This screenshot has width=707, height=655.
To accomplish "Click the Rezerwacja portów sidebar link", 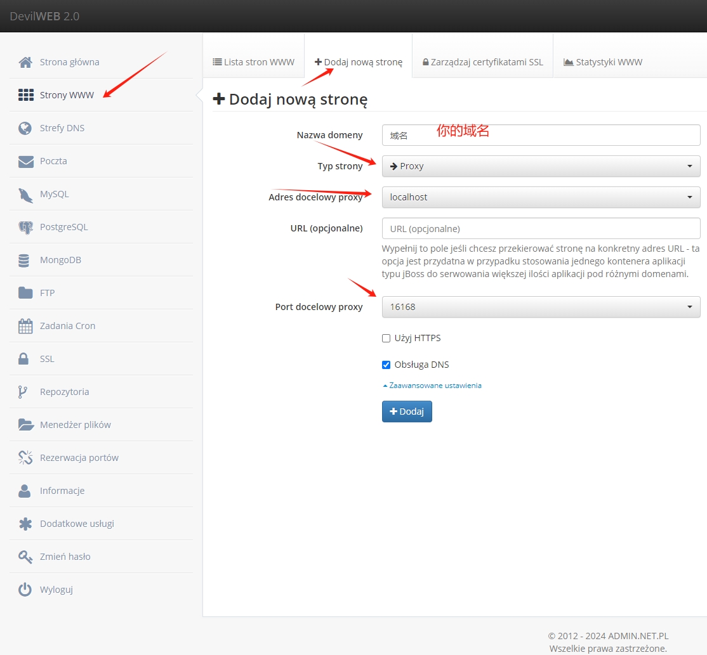I will [x=79, y=458].
